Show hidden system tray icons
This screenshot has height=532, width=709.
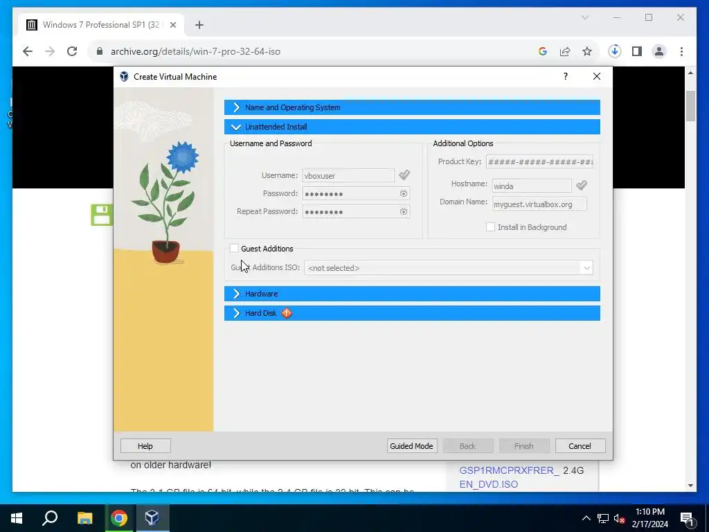click(x=586, y=518)
